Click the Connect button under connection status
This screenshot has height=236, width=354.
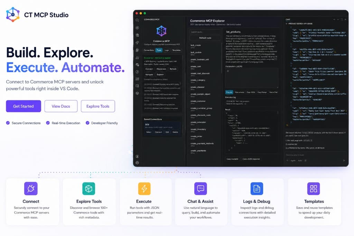[x=149, y=69]
